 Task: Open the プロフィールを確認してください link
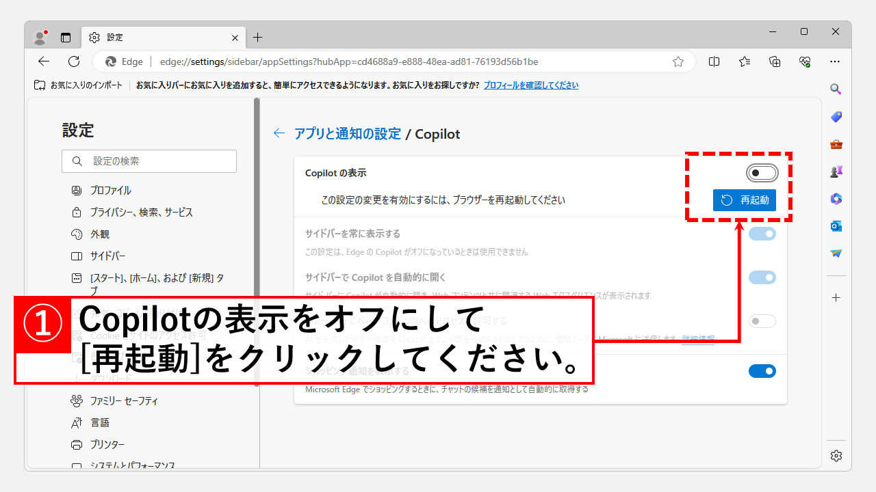(x=532, y=85)
